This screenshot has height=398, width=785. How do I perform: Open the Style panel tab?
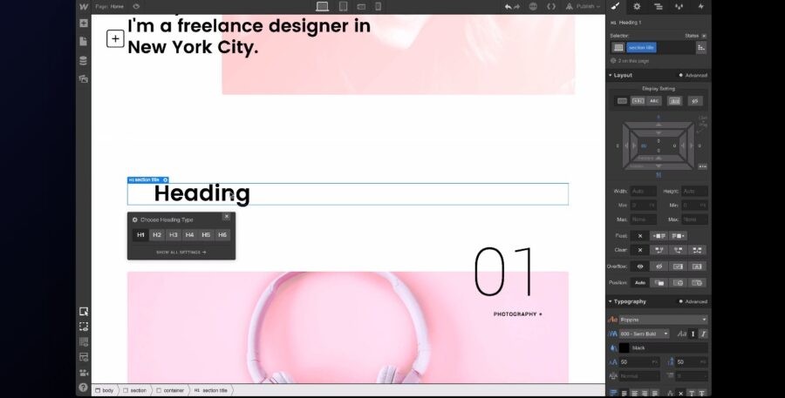click(x=615, y=6)
